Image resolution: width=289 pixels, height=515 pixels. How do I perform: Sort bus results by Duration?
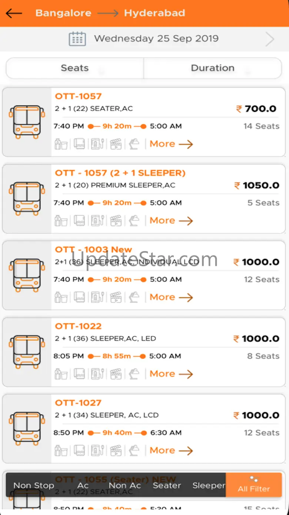(x=213, y=68)
